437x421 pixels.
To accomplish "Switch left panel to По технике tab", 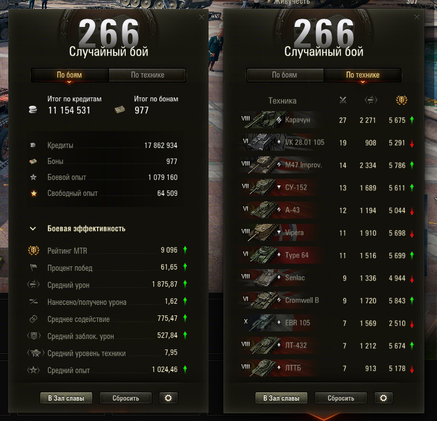I will pos(148,75).
